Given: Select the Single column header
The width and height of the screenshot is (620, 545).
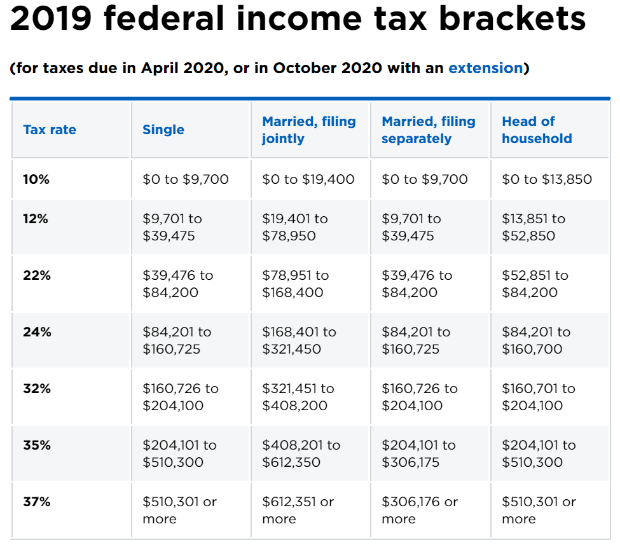Looking at the screenshot, I should point(163,130).
